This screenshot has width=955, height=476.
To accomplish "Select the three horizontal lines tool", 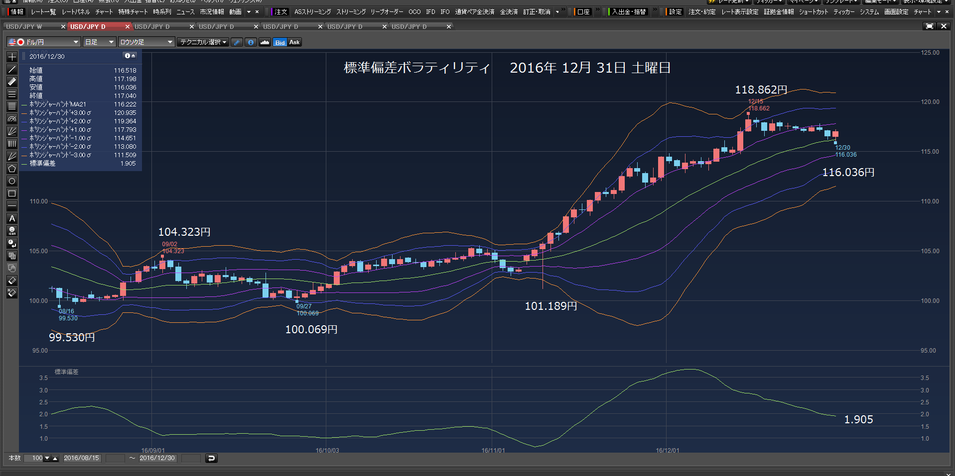I will tap(12, 94).
